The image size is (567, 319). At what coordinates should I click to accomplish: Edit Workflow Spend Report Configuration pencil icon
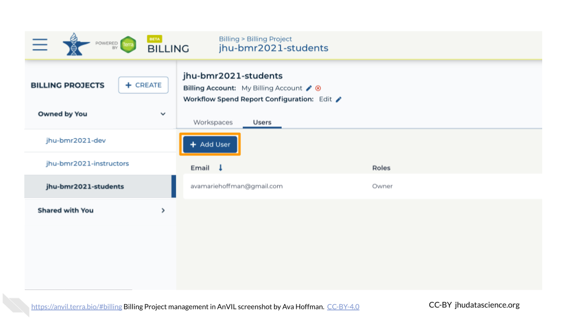[338, 99]
